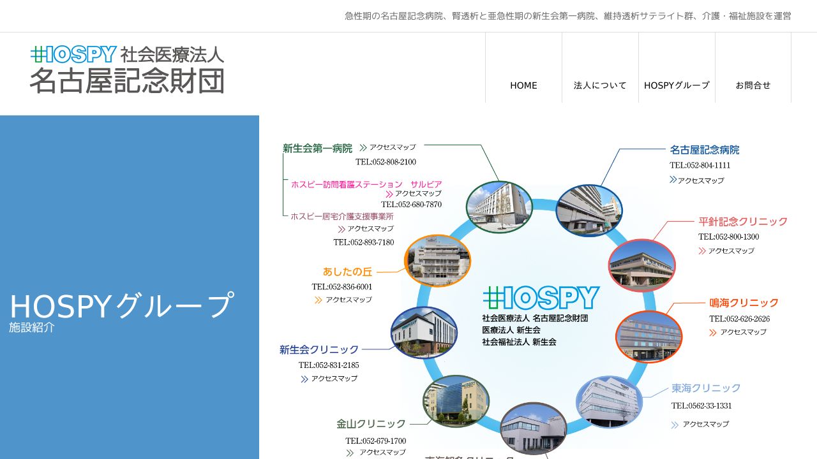This screenshot has width=817, height=459.
Task: Click the red chevron beside 平針記念クリニック's access map
Action: click(701, 251)
